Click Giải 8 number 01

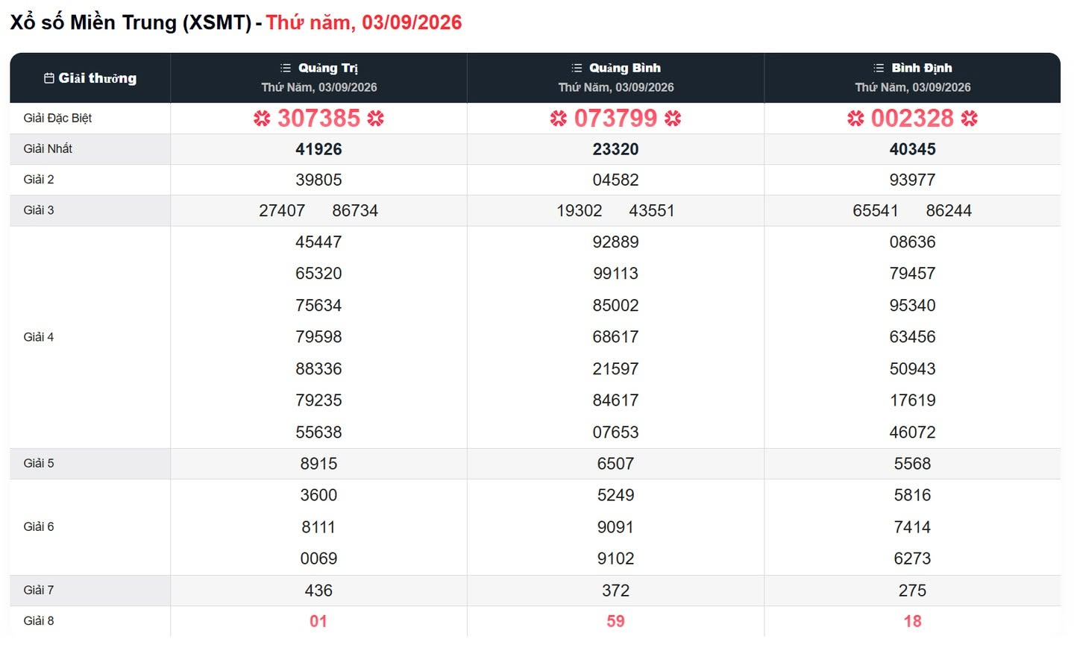pos(318,621)
